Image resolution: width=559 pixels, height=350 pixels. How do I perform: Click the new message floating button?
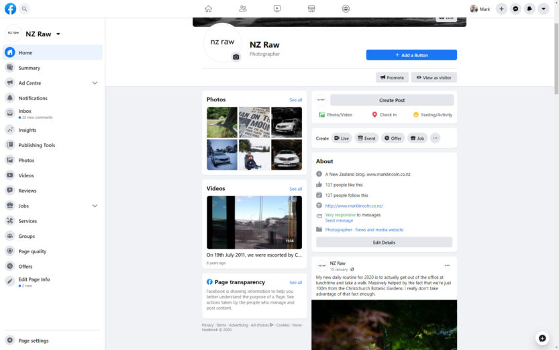[542, 338]
